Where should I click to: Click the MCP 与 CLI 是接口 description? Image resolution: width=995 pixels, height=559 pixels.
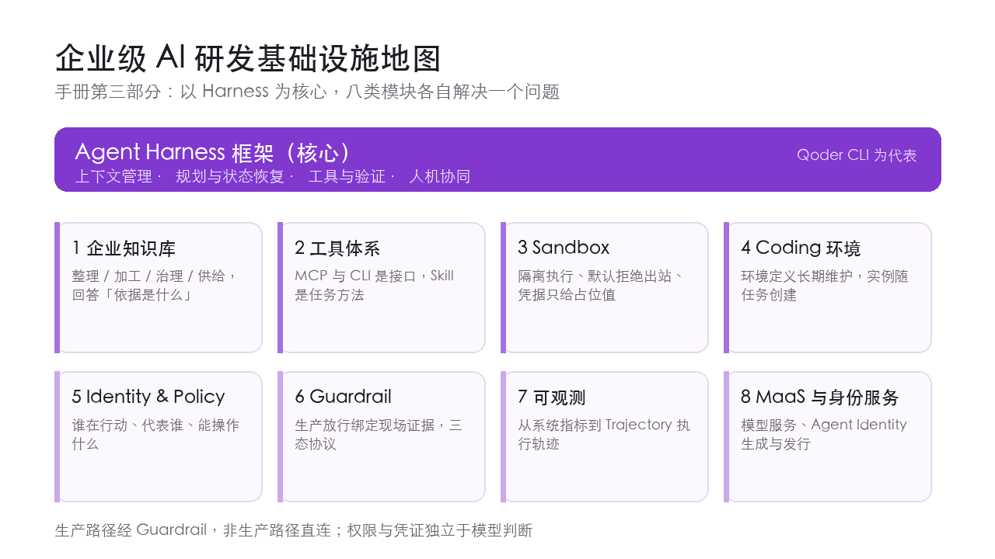(x=375, y=286)
